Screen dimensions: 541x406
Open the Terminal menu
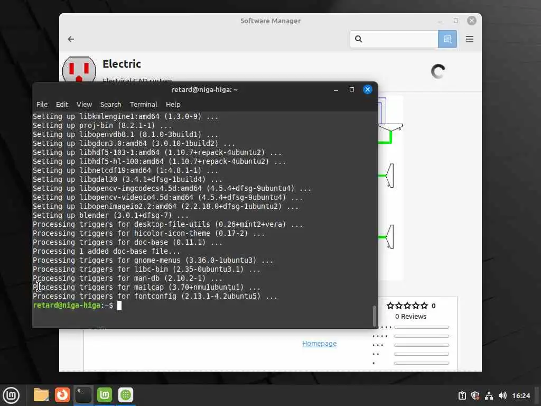click(x=144, y=104)
